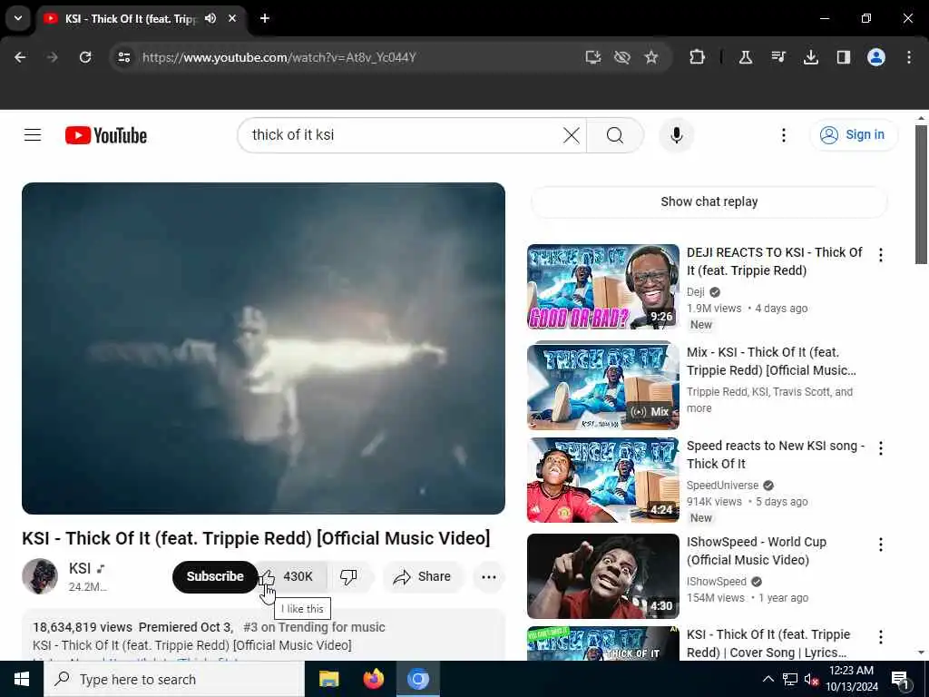Click the magnifier search button

coord(615,135)
